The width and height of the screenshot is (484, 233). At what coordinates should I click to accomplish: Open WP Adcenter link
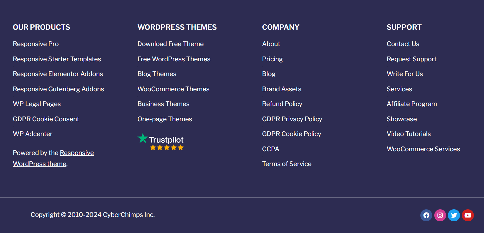coord(33,134)
